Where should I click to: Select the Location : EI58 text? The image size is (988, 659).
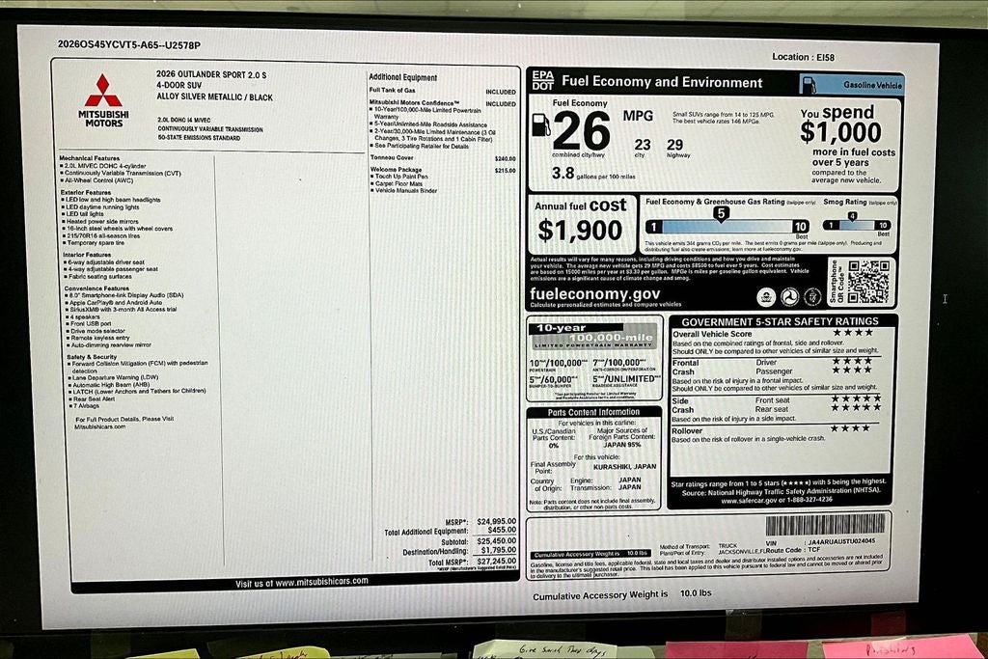803,57
